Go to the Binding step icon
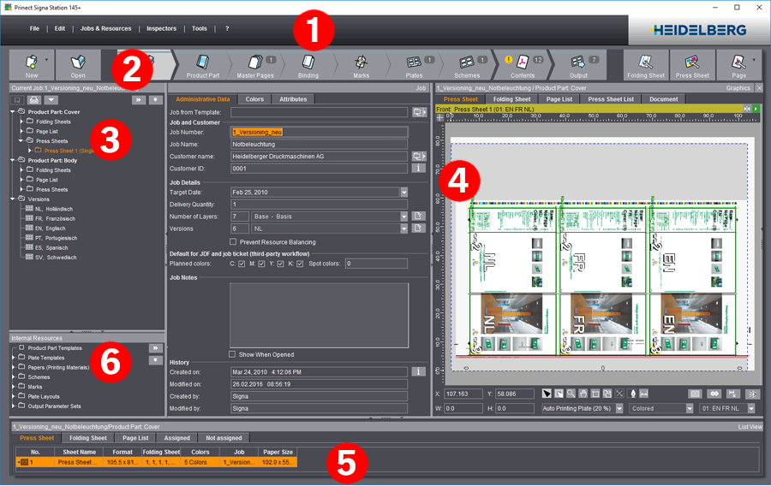Screen dimensions: 771x486 click(x=308, y=62)
